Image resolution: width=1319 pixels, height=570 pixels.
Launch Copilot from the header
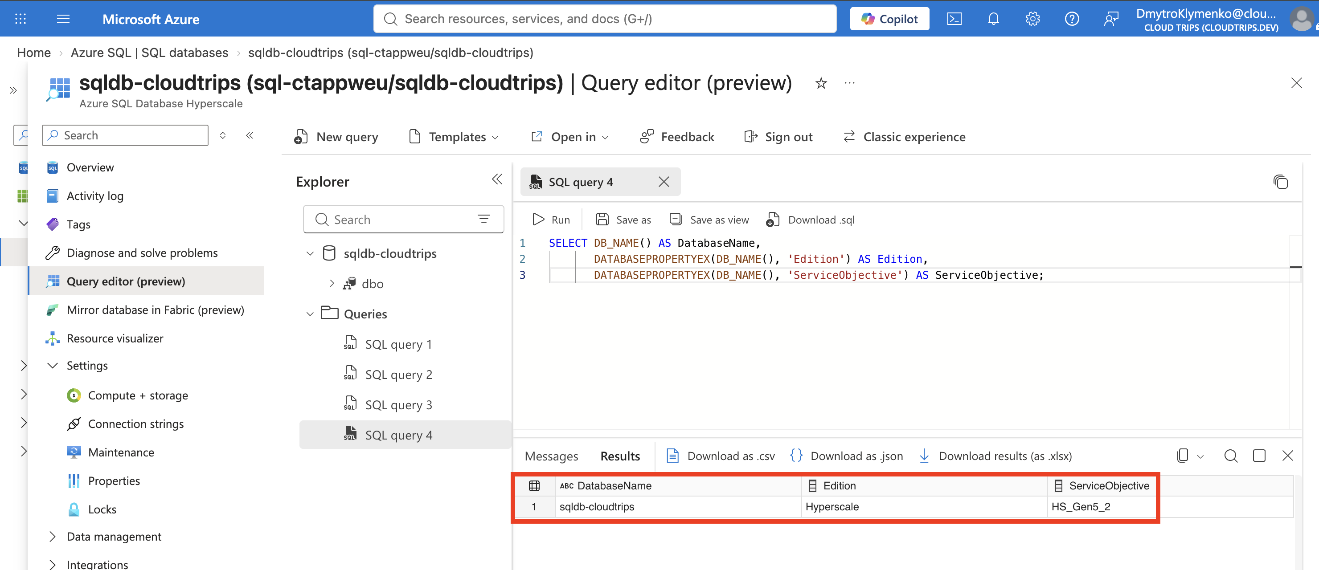coord(889,19)
